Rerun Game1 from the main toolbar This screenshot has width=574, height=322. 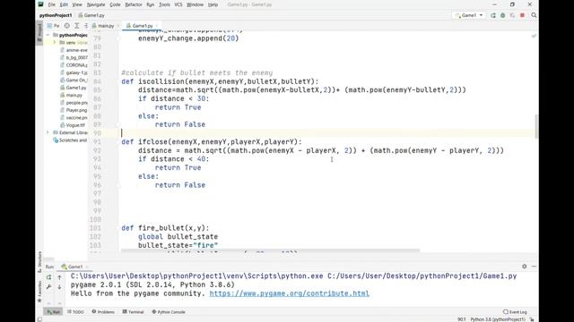[493, 15]
